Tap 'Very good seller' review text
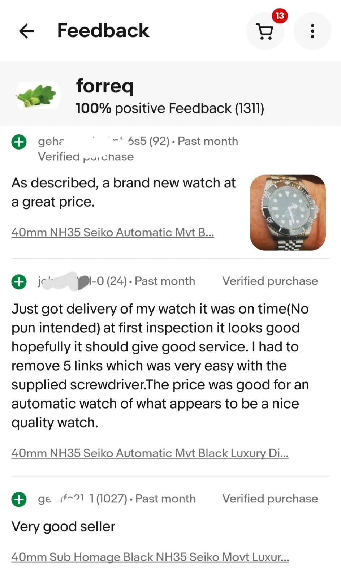 coord(63,527)
